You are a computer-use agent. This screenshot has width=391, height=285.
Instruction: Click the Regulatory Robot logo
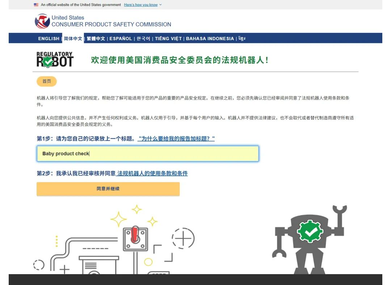tap(55, 60)
